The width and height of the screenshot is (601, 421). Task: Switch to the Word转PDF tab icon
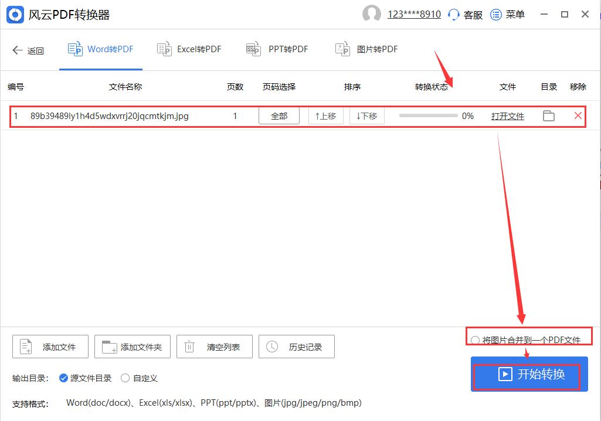pyautogui.click(x=75, y=49)
